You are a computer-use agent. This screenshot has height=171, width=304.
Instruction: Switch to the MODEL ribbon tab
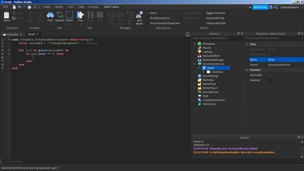(x=59, y=7)
